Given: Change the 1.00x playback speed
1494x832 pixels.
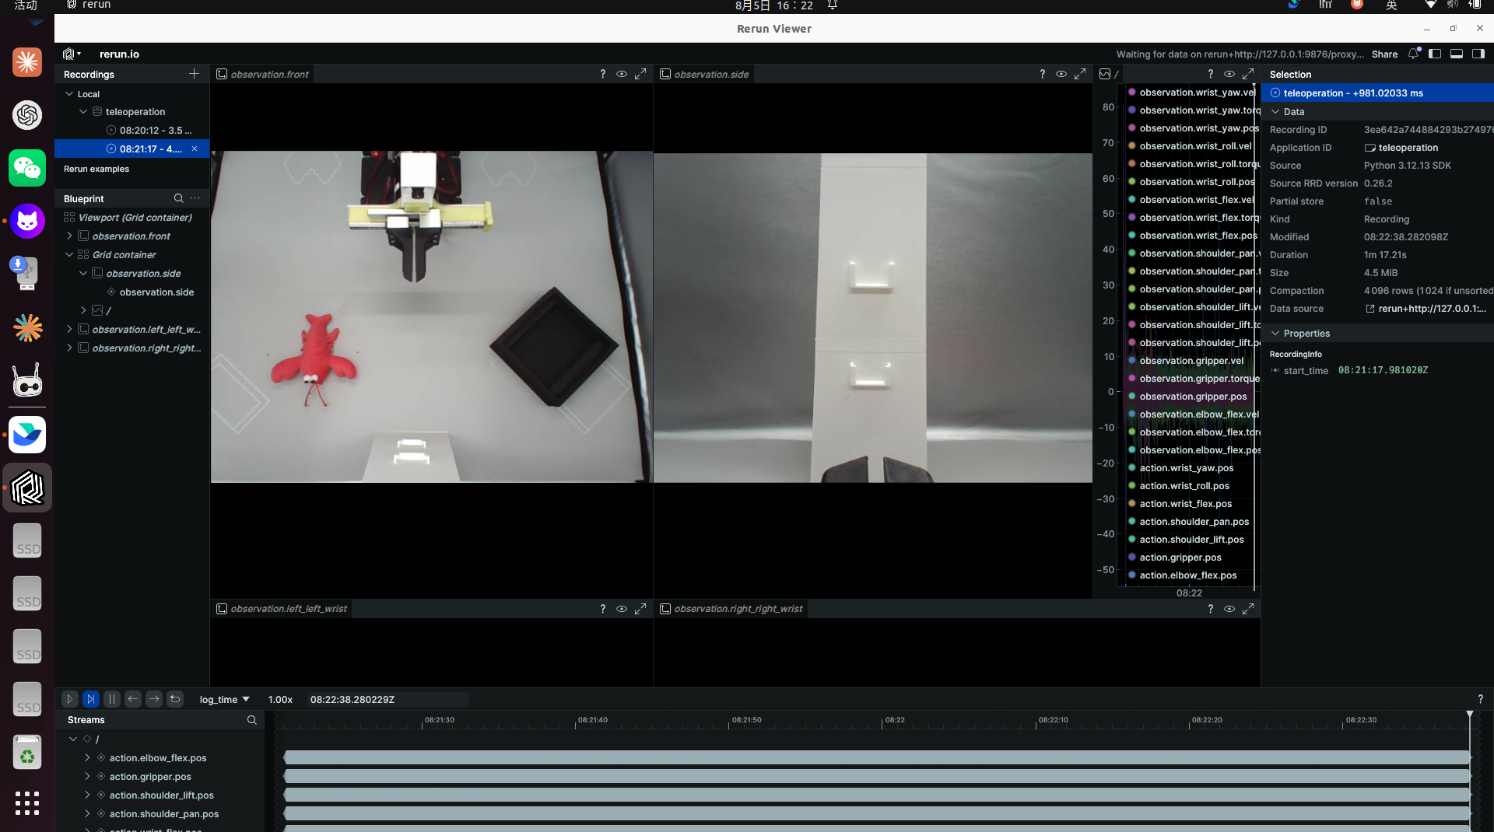Looking at the screenshot, I should click(280, 699).
